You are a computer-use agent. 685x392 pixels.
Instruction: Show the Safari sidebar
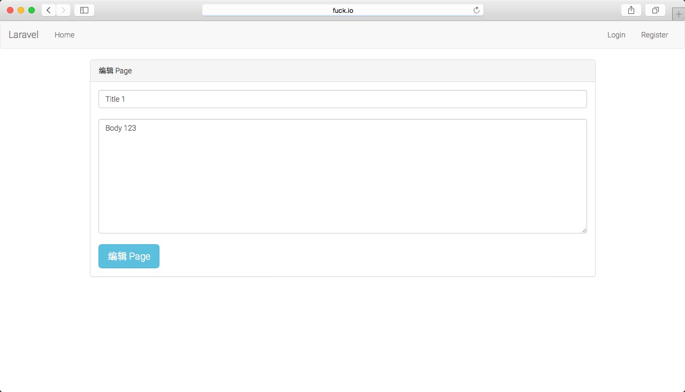point(84,10)
